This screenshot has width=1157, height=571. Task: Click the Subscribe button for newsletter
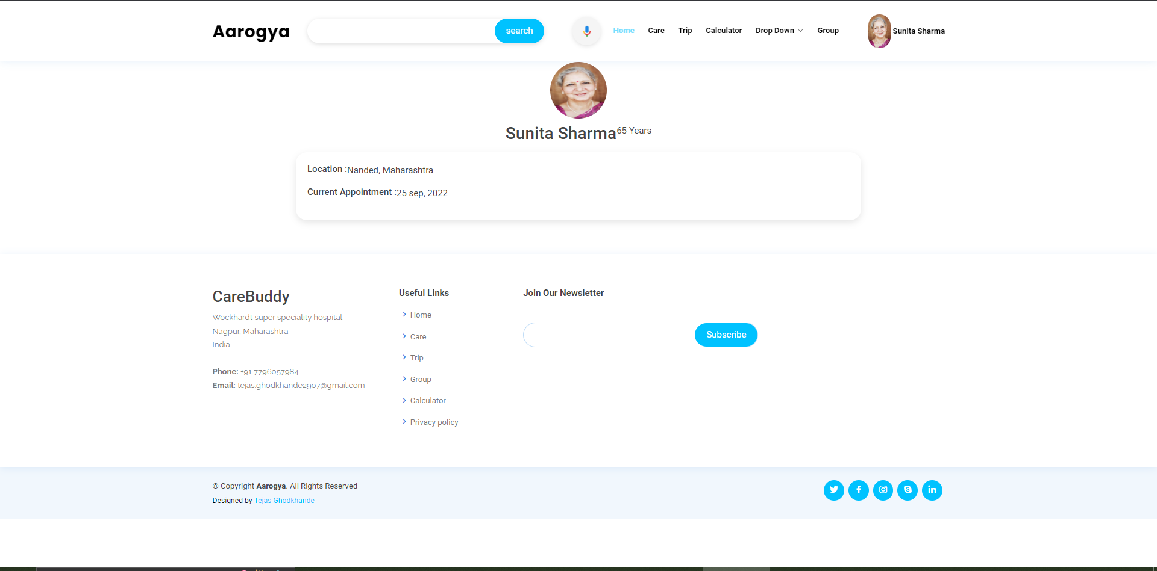pyautogui.click(x=726, y=335)
